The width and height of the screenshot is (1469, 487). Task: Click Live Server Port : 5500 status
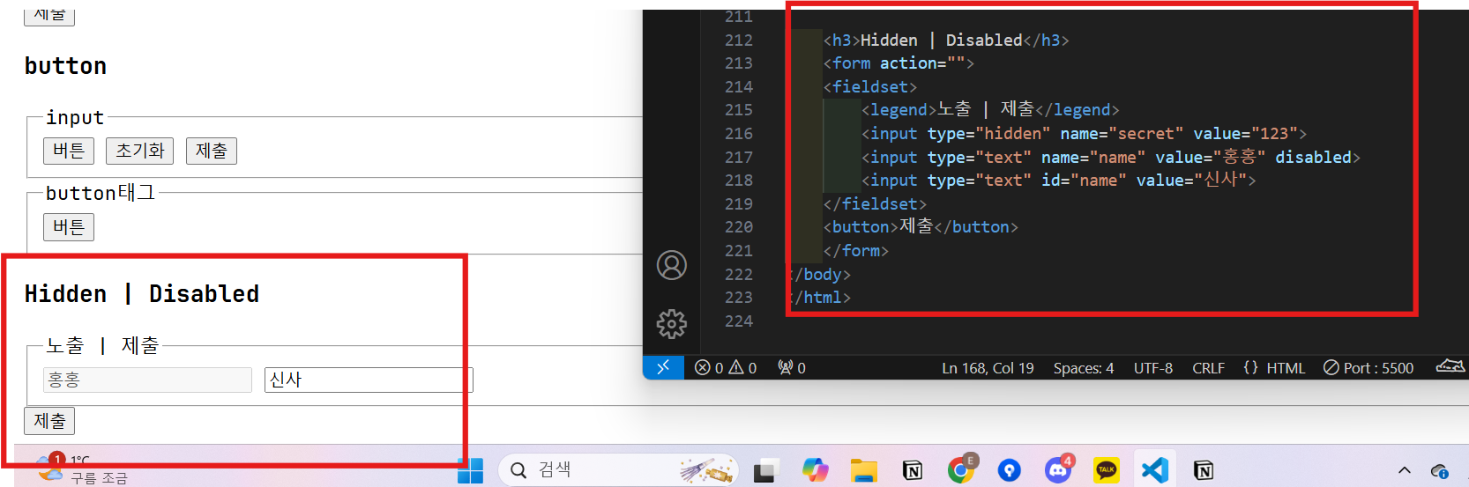1368,368
